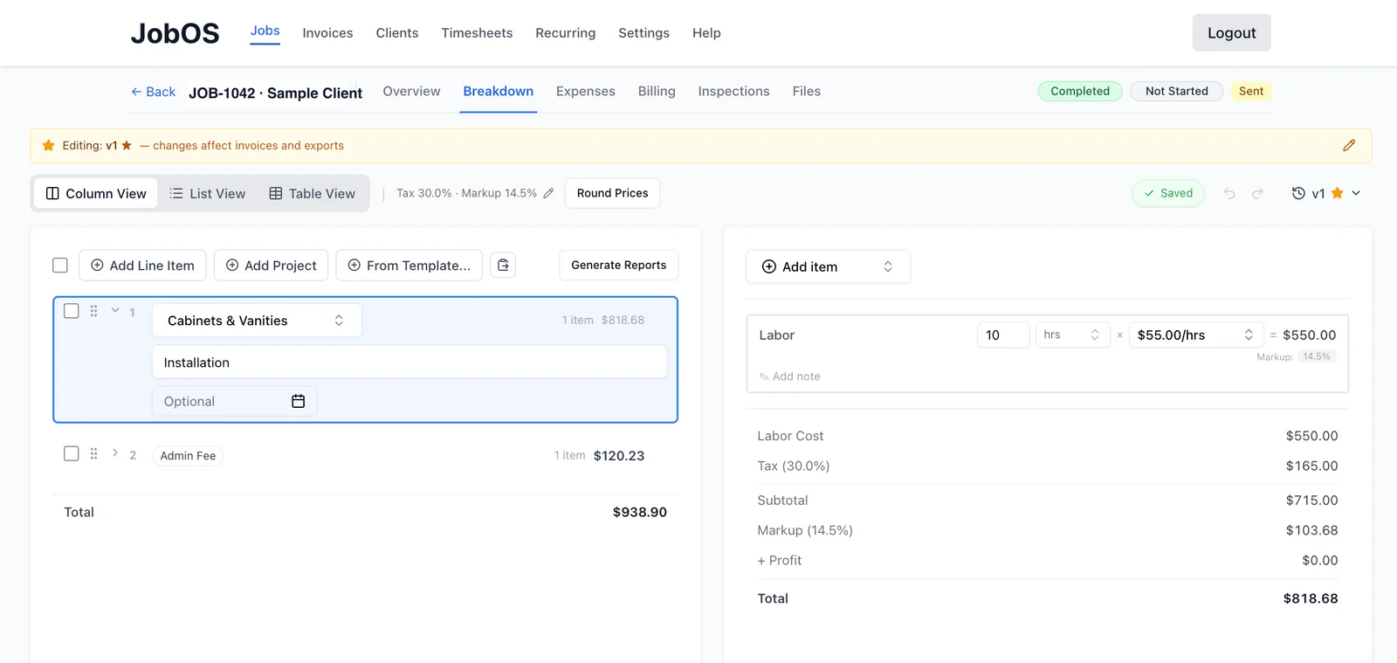Click the Logout button
Viewport: 1397px width, 663px height.
tap(1232, 33)
